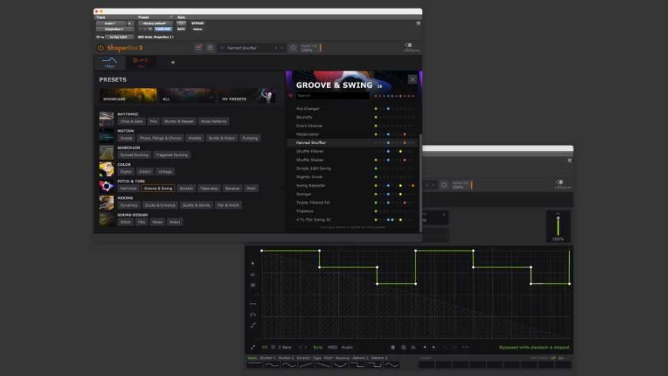The width and height of the screenshot is (668, 376).
Task: Select the Stutter 1 wave preset
Action: [267, 358]
